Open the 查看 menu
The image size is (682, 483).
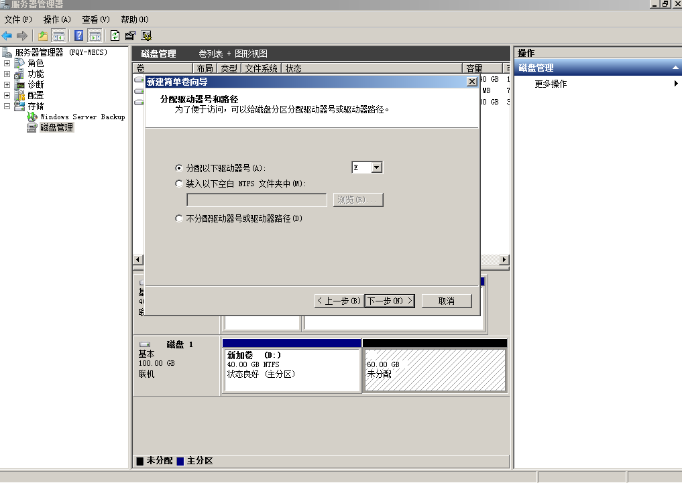[95, 19]
